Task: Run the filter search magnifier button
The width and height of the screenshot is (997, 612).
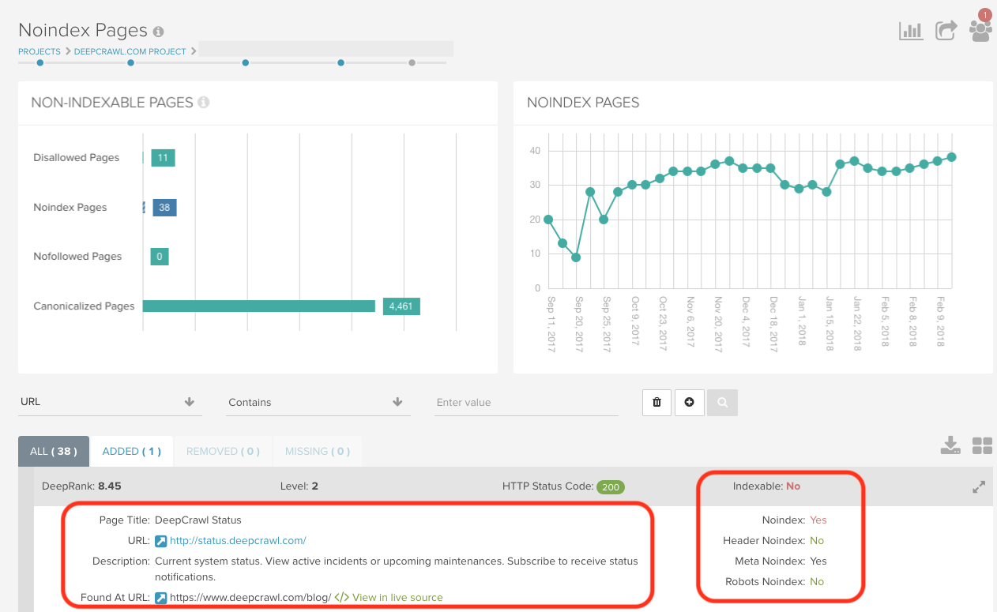Action: [722, 402]
